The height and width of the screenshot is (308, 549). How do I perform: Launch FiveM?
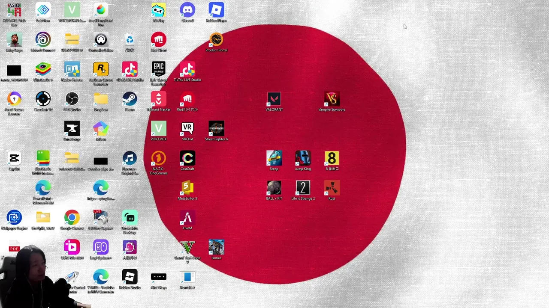tap(187, 218)
